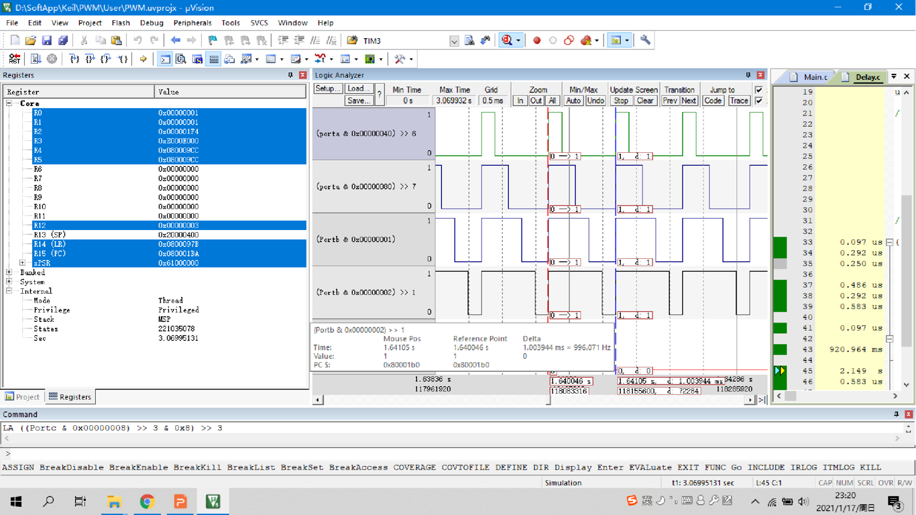This screenshot has height=515, width=916.
Task: Click the Setup... button in Logic Analyzer
Action: tap(328, 88)
